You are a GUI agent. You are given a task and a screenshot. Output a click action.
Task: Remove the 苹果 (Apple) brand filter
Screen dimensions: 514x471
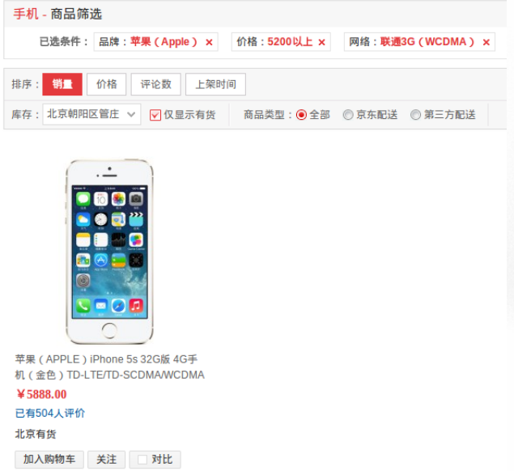click(x=209, y=42)
